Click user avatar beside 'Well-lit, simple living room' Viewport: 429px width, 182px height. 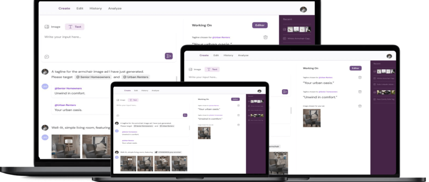45,127
